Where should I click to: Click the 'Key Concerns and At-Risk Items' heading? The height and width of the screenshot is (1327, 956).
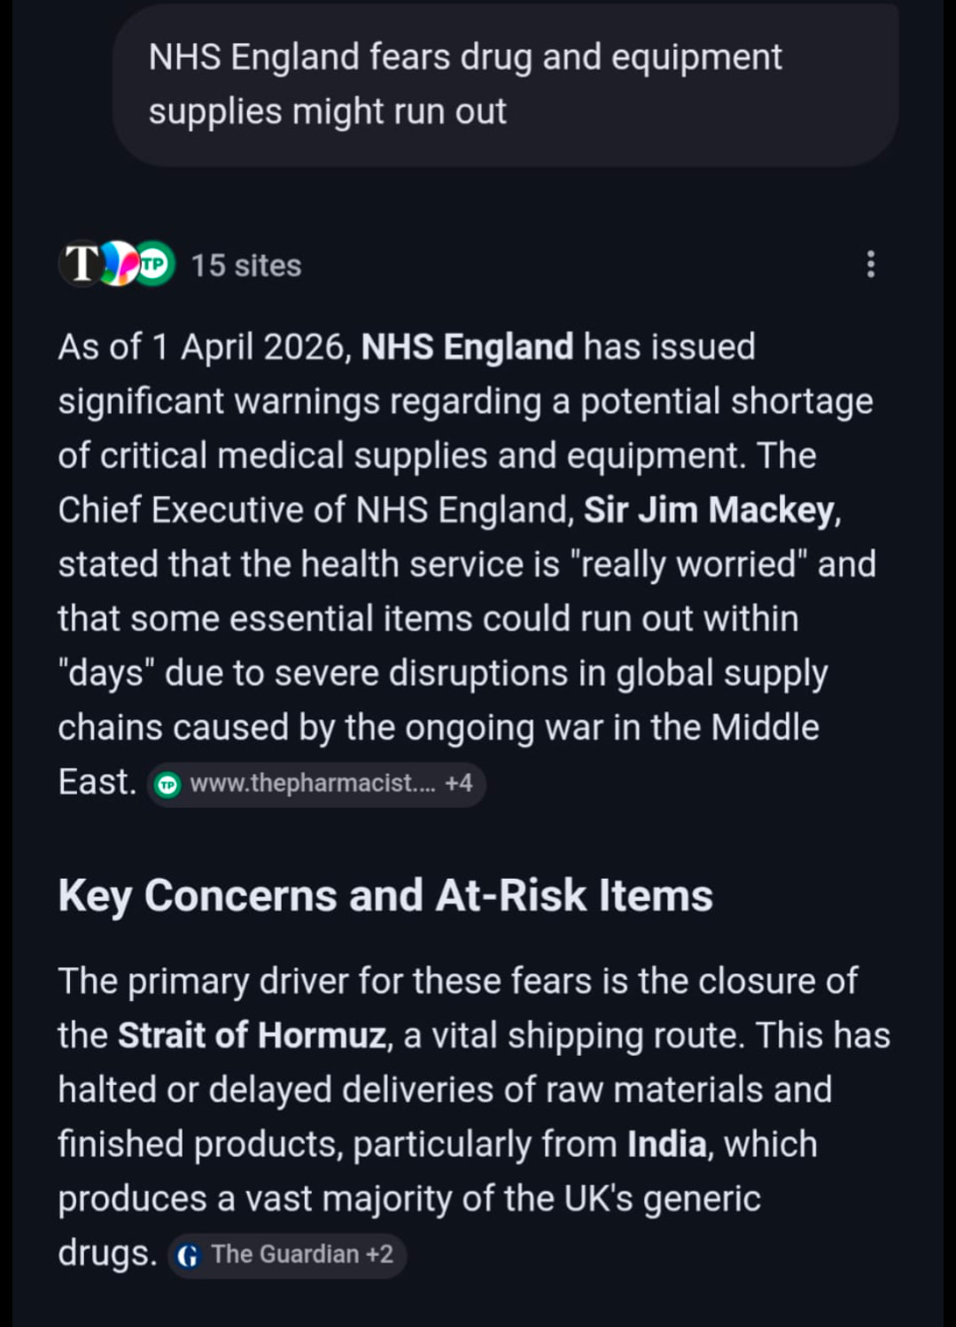pos(385,896)
